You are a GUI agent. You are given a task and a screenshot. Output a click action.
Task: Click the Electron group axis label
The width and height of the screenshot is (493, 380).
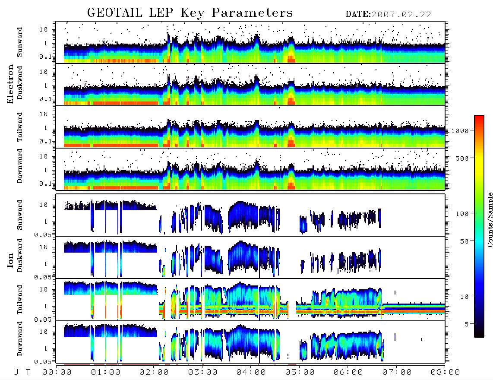(x=10, y=84)
